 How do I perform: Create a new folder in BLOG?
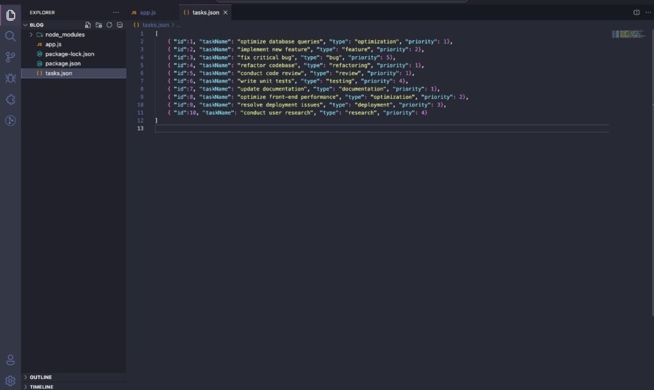click(x=98, y=25)
